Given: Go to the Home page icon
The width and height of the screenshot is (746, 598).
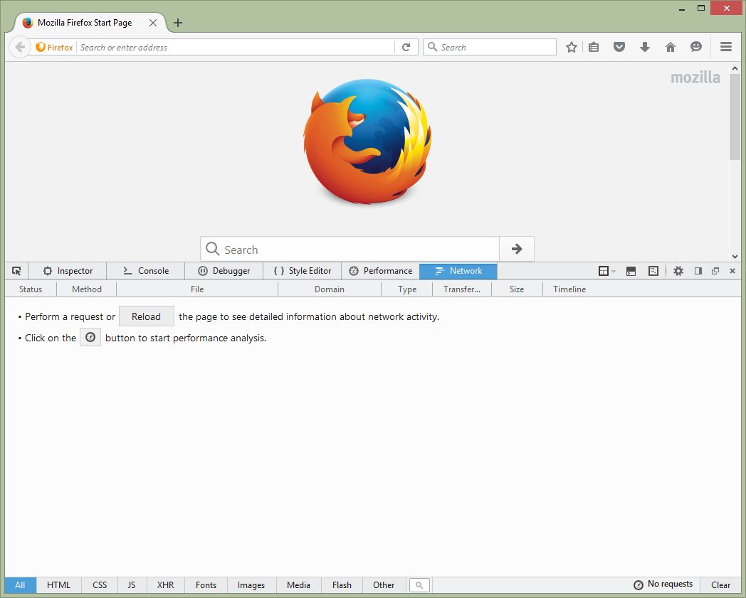Looking at the screenshot, I should tap(671, 47).
